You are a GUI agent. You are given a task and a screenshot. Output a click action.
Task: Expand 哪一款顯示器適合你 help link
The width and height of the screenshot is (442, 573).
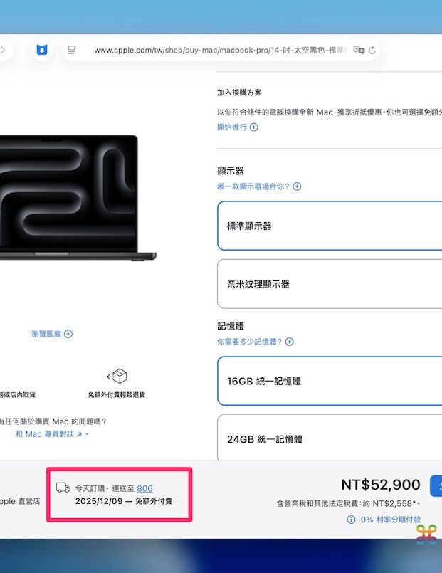pyautogui.click(x=258, y=186)
